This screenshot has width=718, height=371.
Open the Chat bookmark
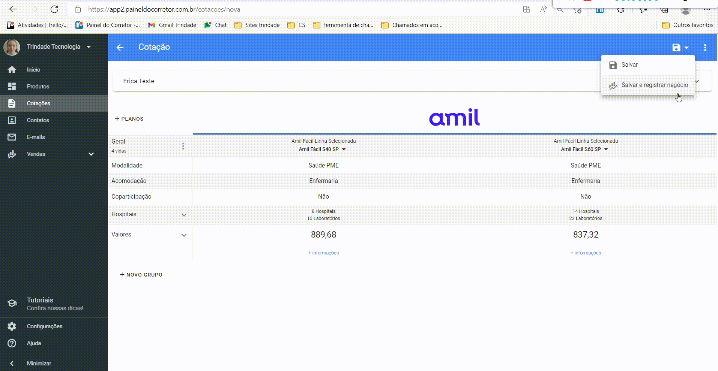click(x=216, y=25)
